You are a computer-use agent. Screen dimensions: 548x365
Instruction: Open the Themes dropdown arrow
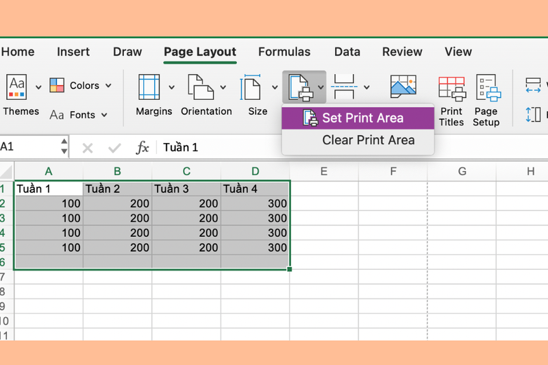38,88
